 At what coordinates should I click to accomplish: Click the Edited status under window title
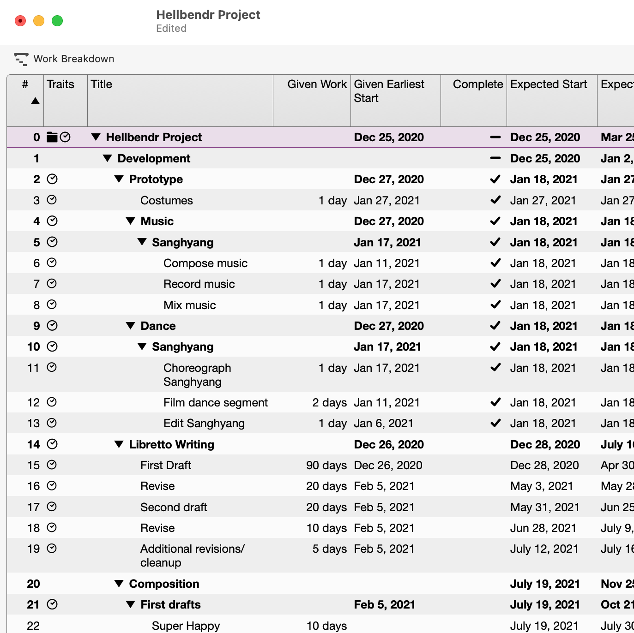pyautogui.click(x=171, y=29)
